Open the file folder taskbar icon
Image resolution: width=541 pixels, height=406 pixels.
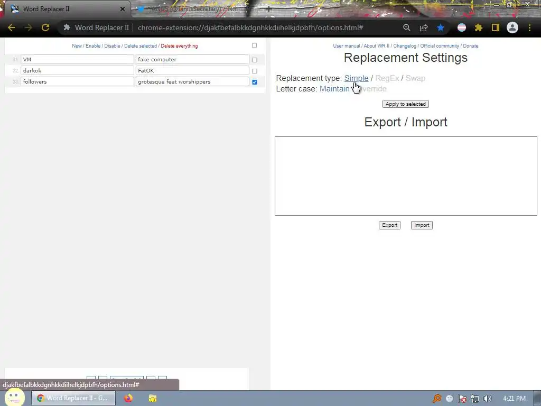click(153, 398)
